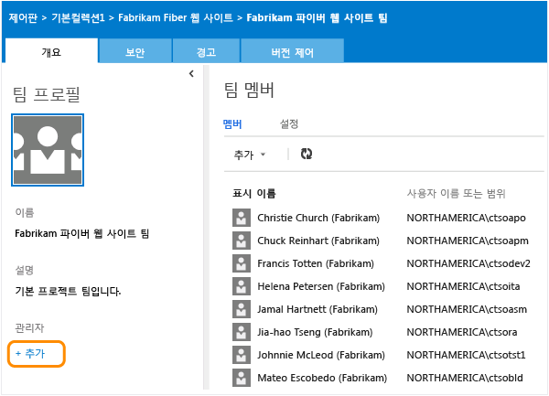Go to Fabrikam Fiber 웹 사이트 breadcrumb
549x396 pixels.
(176, 18)
